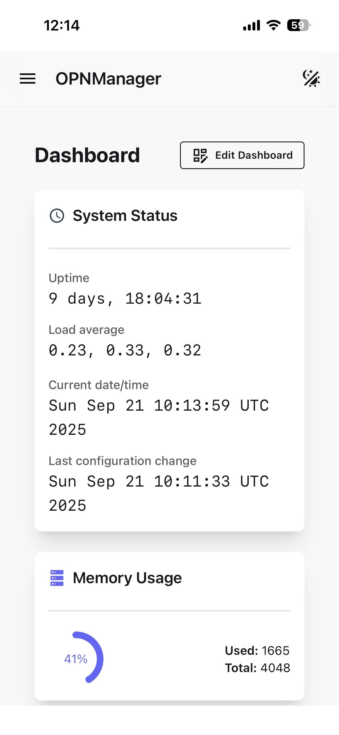
Task: Tap the Total memory value 4048
Action: [x=275, y=668]
